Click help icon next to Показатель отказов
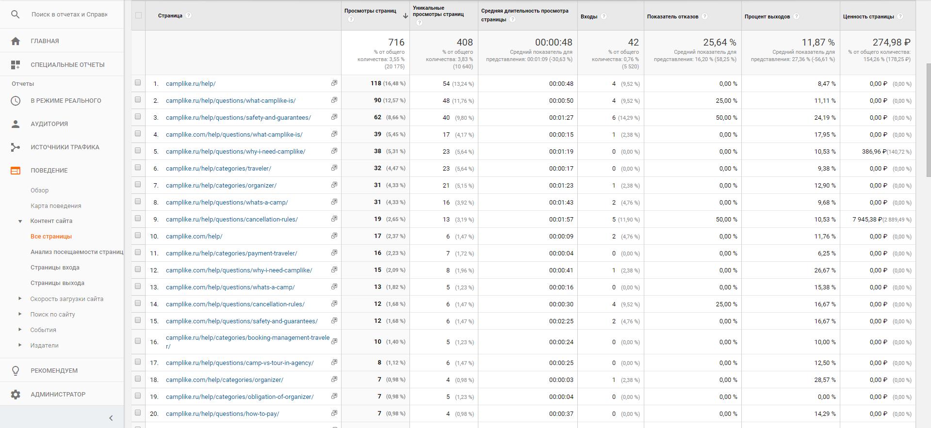931x428 pixels. coord(705,16)
